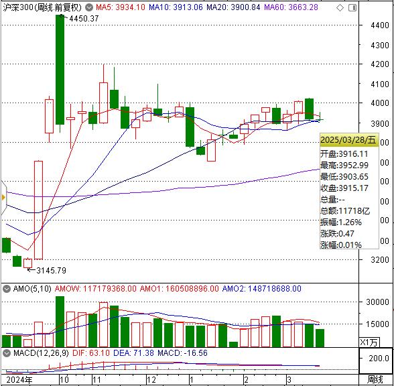Click the 11 month marker on time axis
This screenshot has width=394, height=386.
96,380
